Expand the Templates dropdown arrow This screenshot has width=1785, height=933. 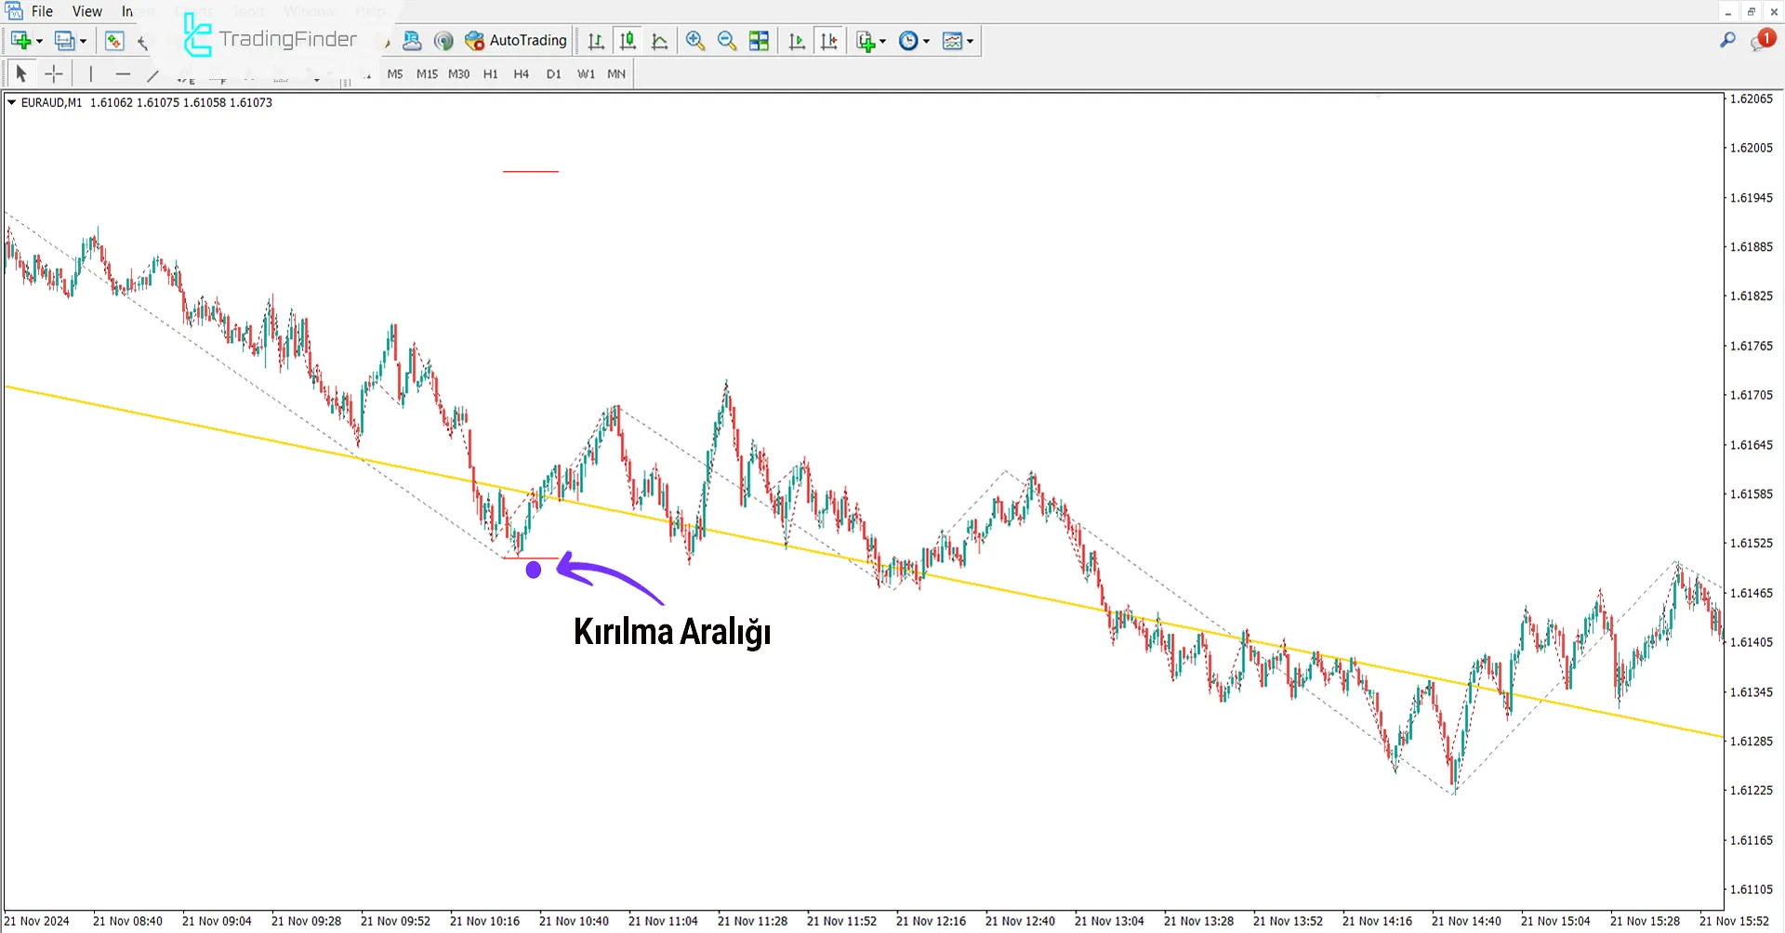click(x=970, y=42)
